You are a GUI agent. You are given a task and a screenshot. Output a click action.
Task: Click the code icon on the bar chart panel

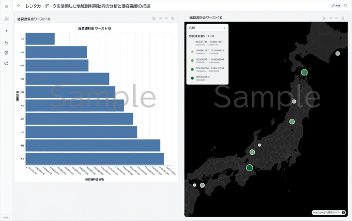167,18
